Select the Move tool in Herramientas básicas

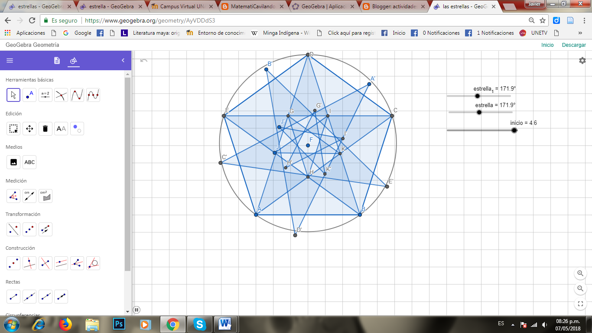coord(13,95)
